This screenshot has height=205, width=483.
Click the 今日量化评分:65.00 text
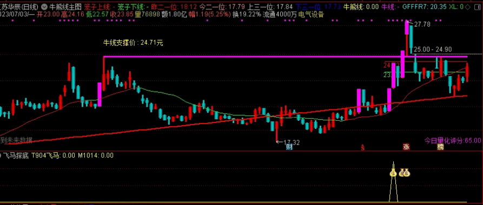pyautogui.click(x=453, y=141)
